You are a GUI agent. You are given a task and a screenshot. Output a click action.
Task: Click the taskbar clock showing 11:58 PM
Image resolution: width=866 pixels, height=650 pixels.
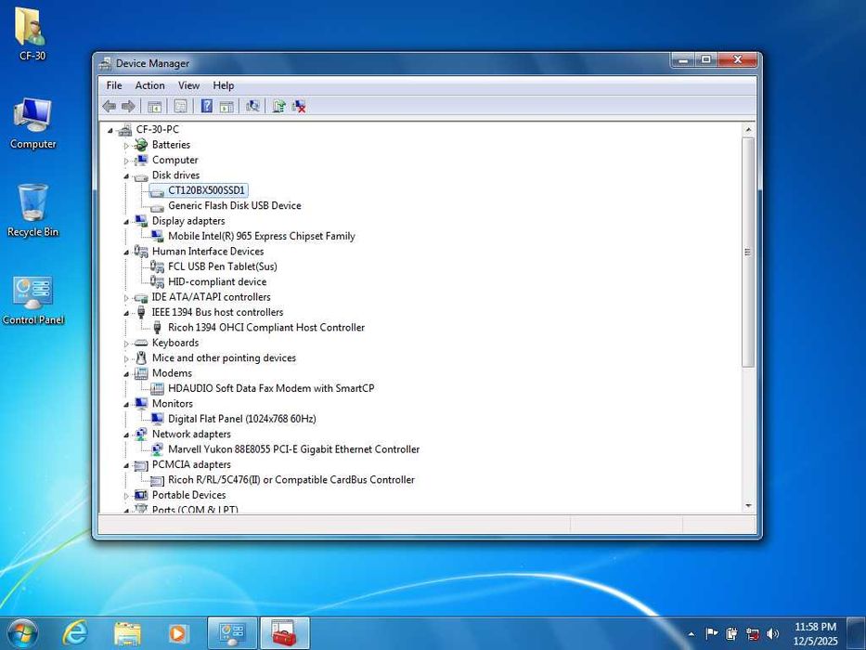pyautogui.click(x=814, y=633)
